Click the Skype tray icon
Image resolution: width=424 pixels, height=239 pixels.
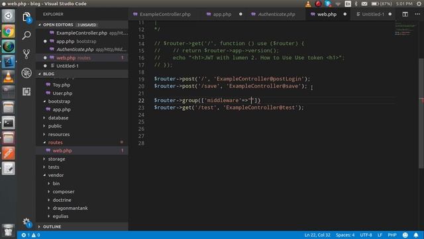(328, 4)
